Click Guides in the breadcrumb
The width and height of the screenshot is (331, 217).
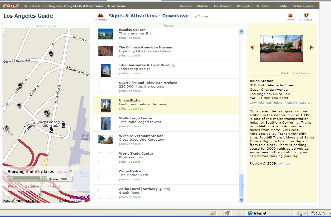[31, 6]
